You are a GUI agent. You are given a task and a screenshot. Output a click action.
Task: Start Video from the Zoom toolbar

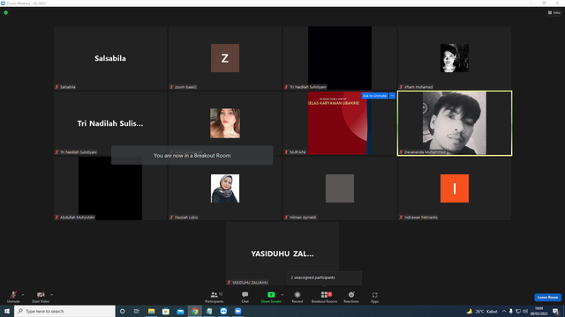[41, 297]
